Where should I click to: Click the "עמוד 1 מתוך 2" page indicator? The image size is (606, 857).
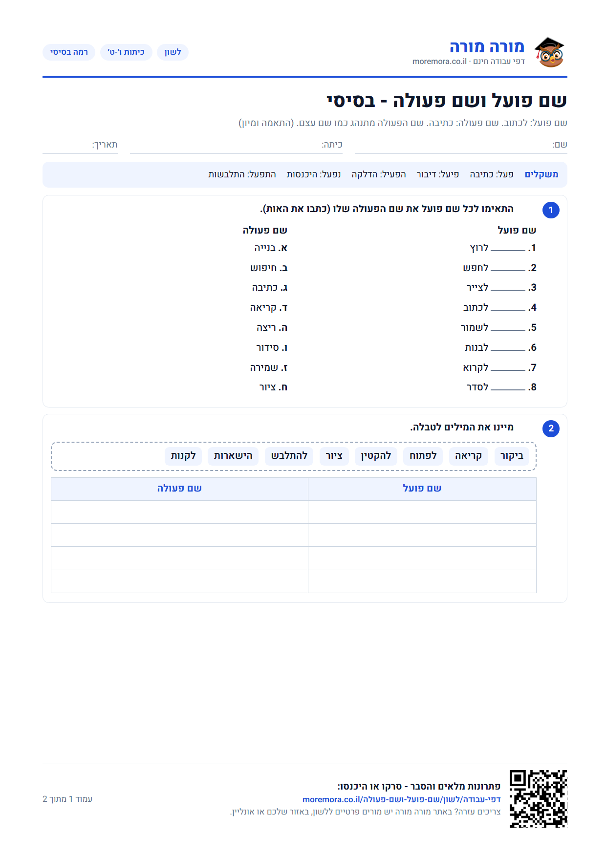pyautogui.click(x=67, y=799)
